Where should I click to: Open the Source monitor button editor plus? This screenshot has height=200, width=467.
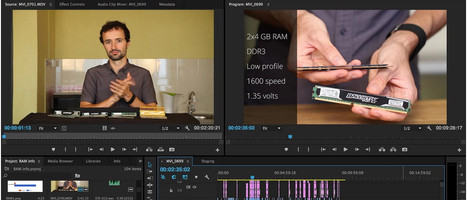pos(217,150)
